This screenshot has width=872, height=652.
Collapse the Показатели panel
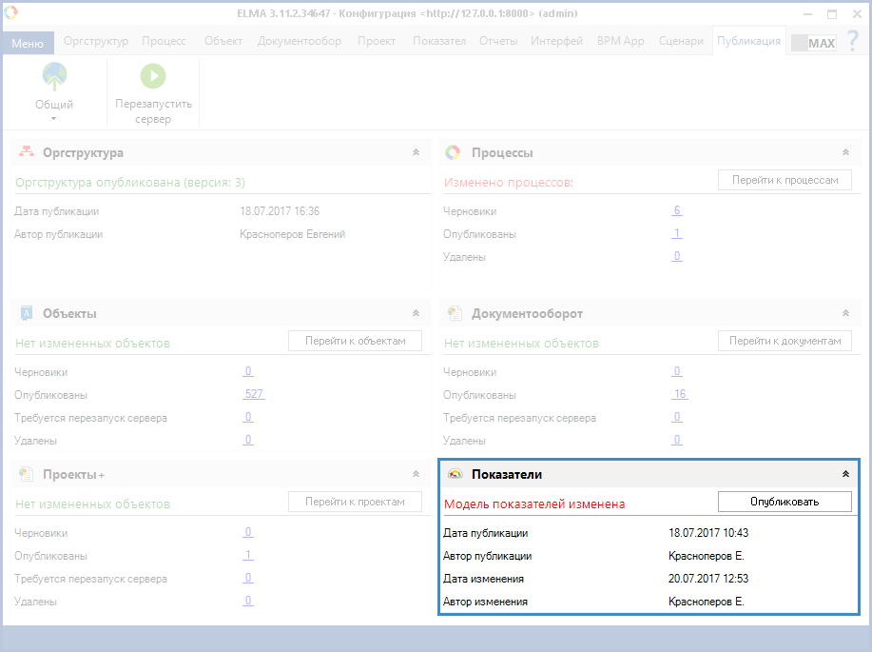pyautogui.click(x=845, y=474)
